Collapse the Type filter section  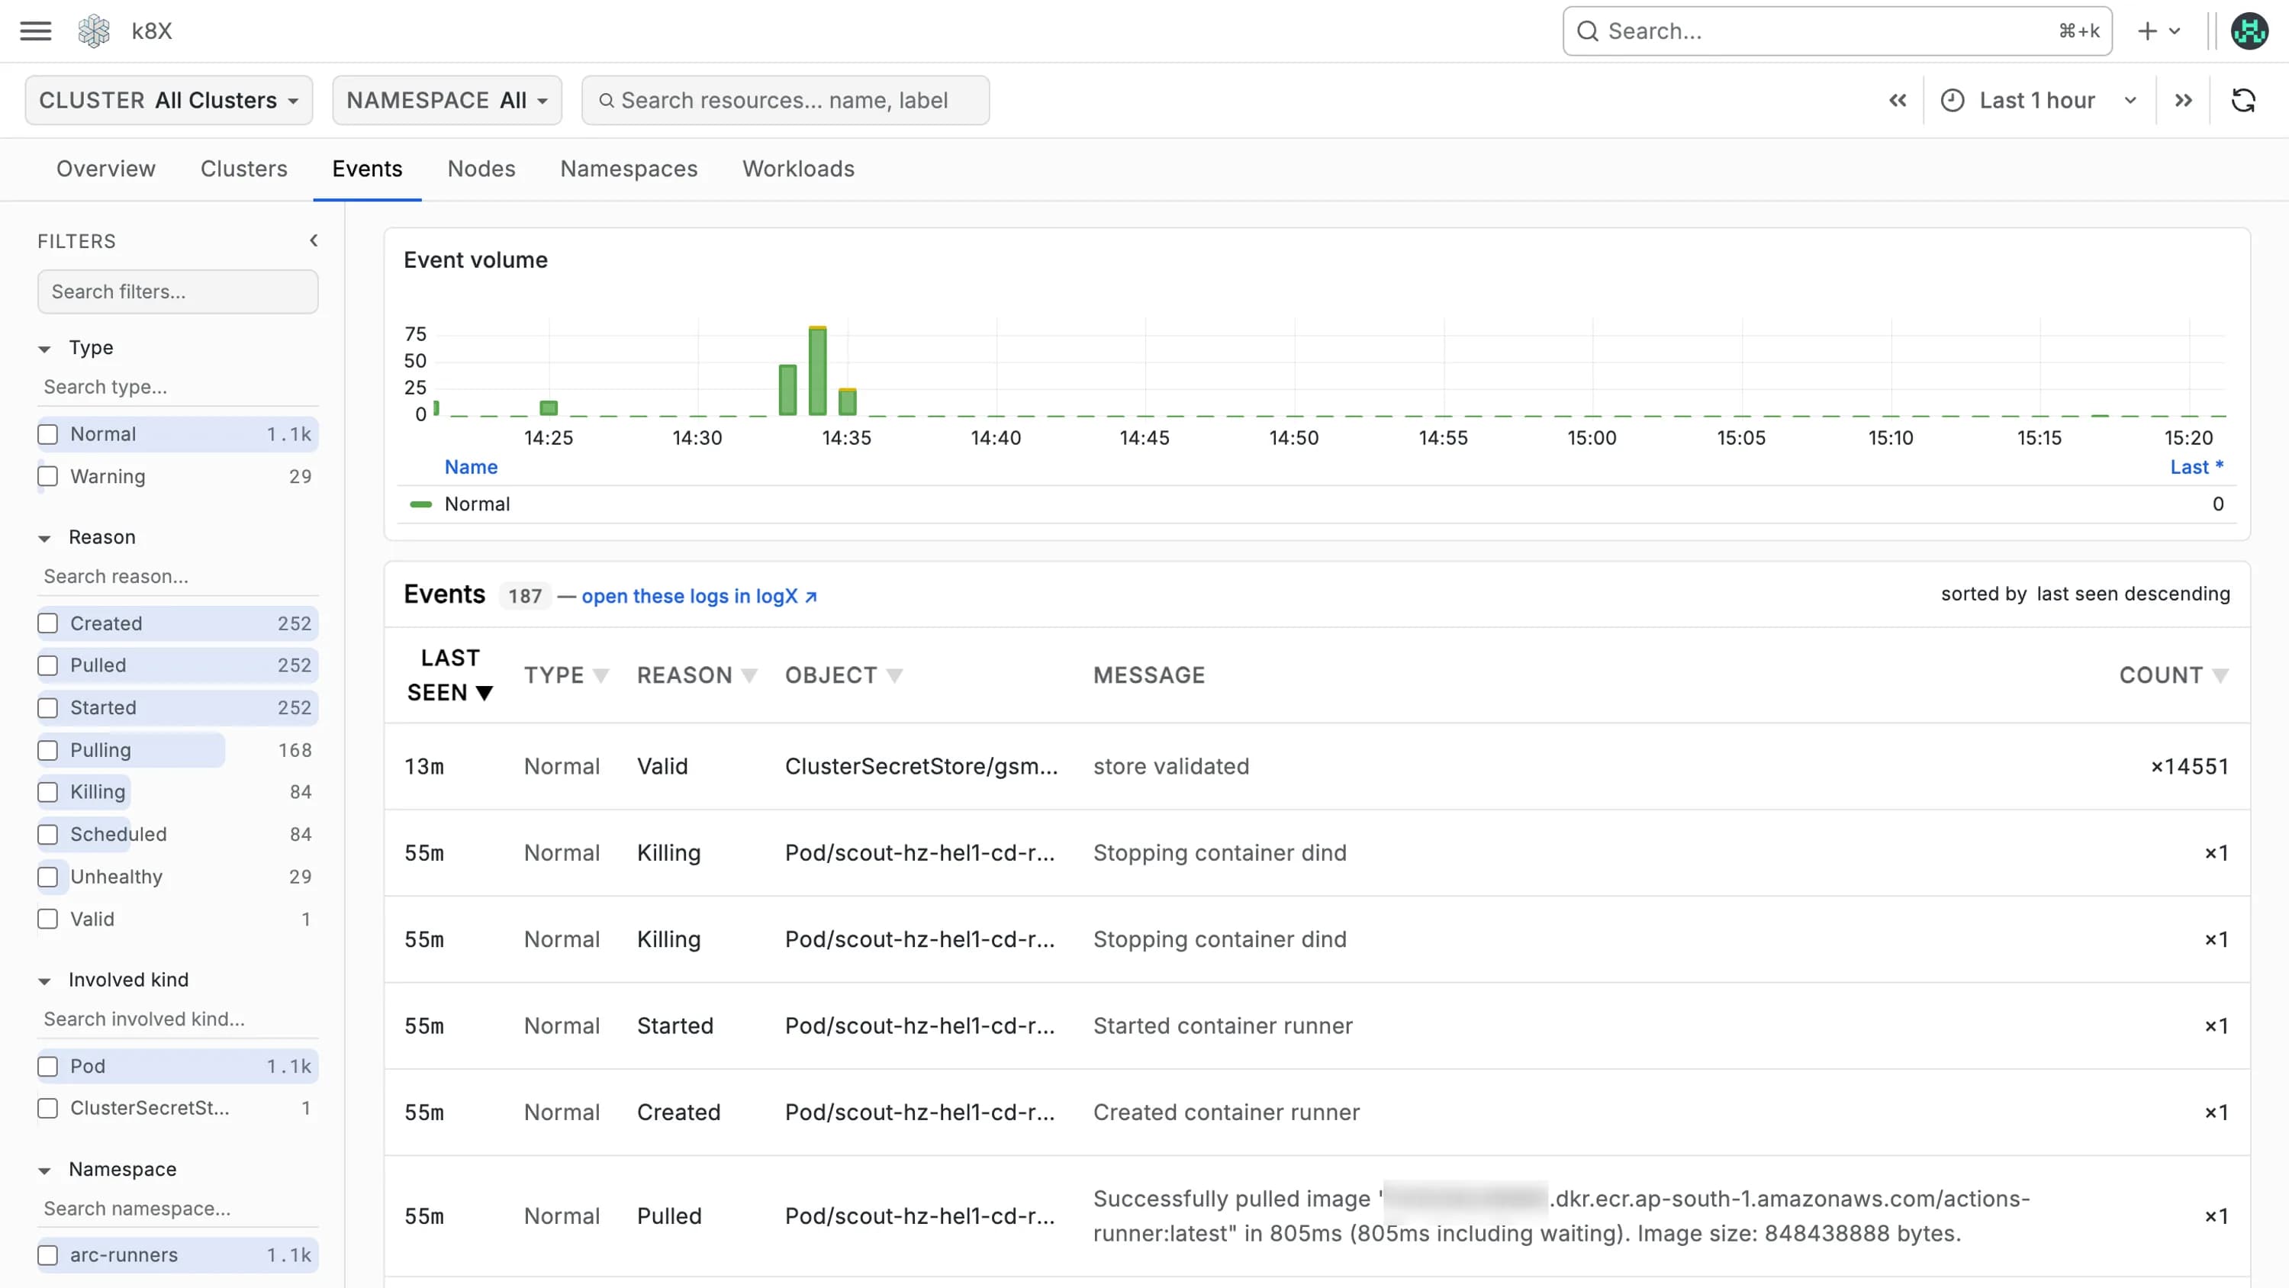click(x=44, y=349)
